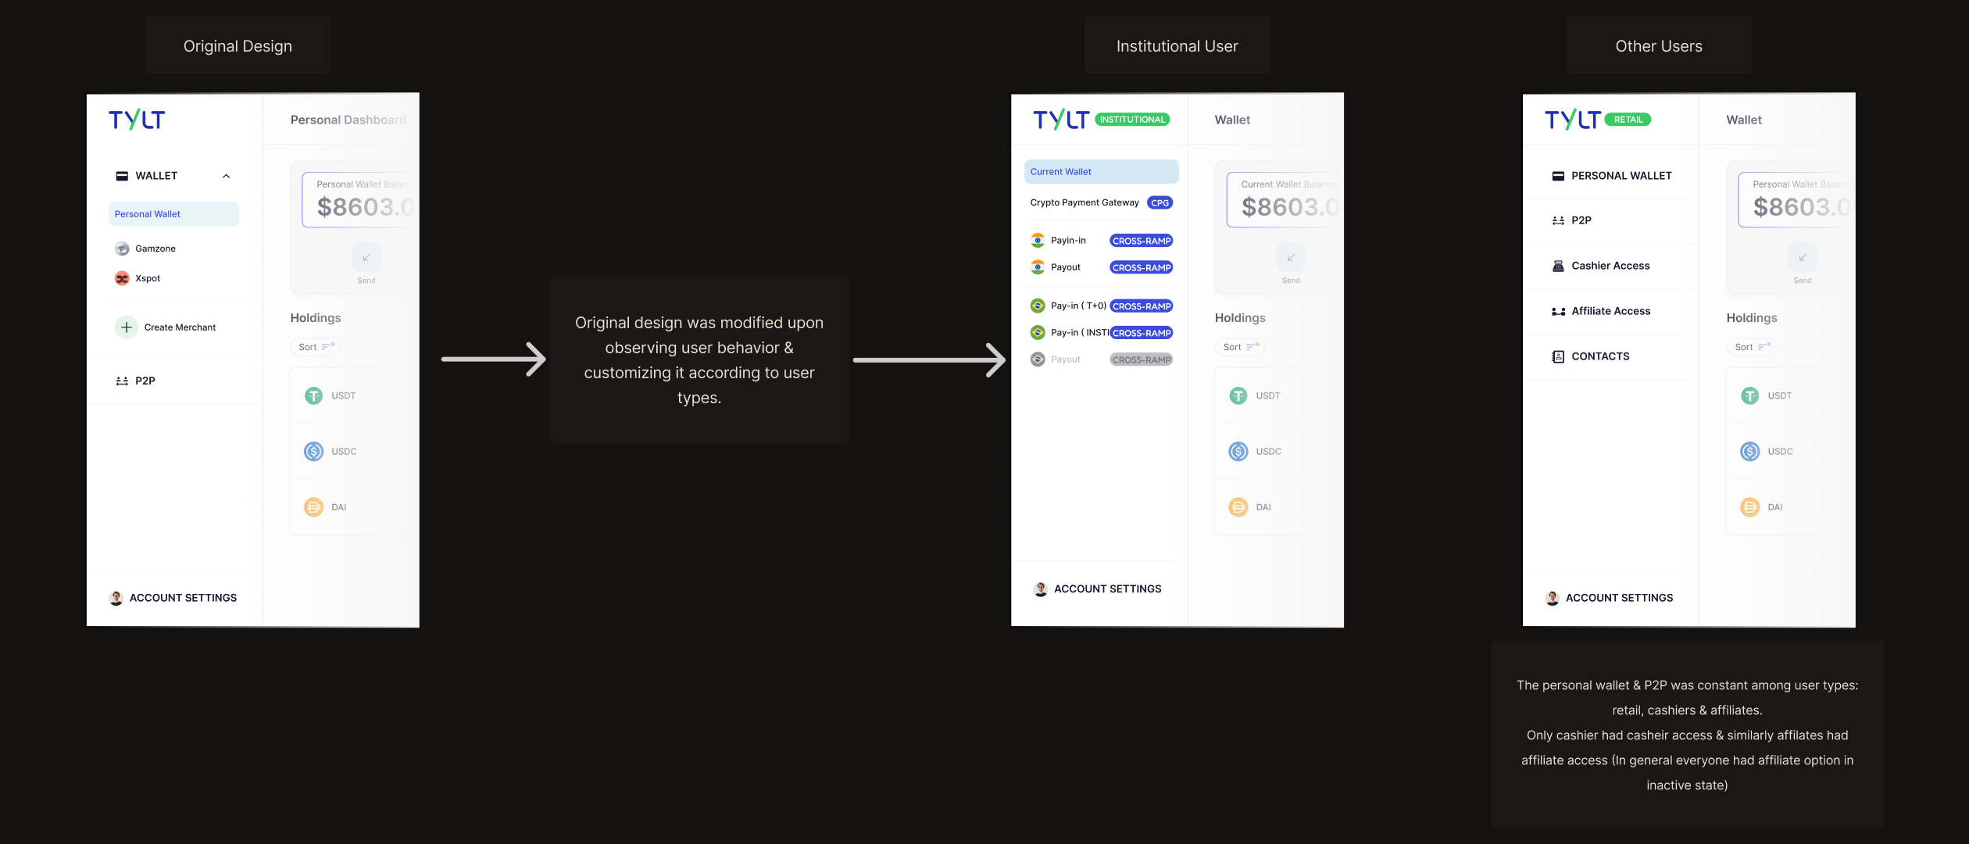Click the Affiliate Access icon

click(1558, 311)
